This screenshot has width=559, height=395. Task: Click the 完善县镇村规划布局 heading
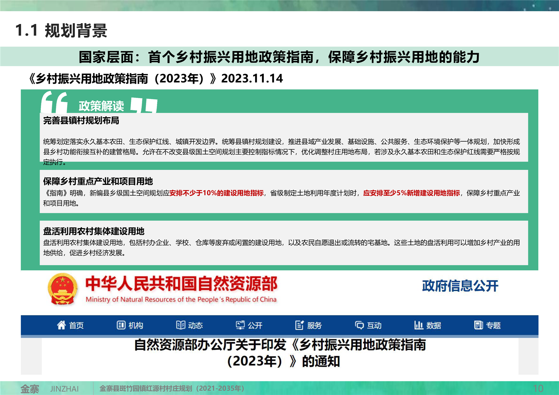coord(81,121)
